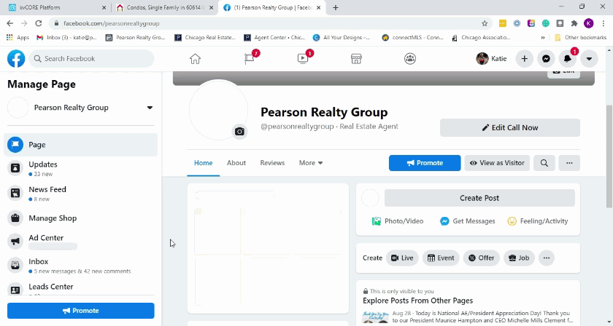Screen dimensions: 613x326
Task: Open the notifications bell icon
Action: pyautogui.click(x=568, y=59)
